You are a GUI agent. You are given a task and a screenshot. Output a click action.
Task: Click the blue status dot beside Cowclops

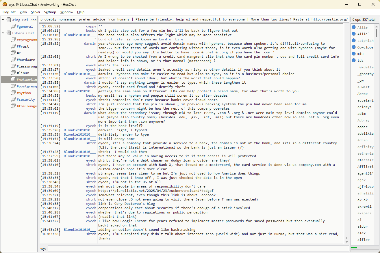pyautogui.click(x=353, y=47)
